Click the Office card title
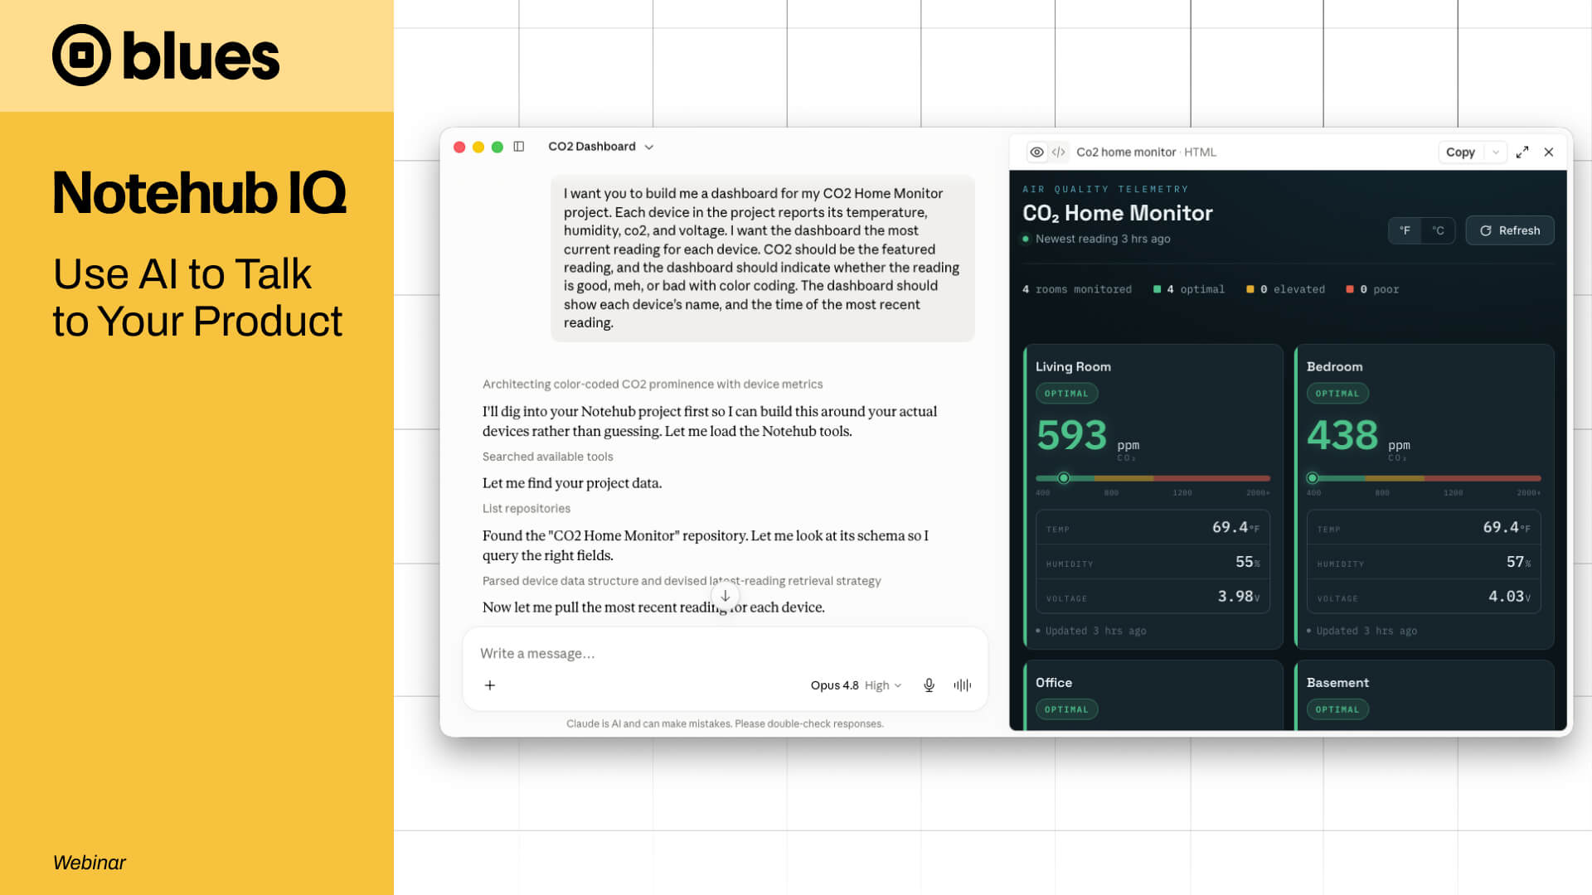Image resolution: width=1592 pixels, height=895 pixels. click(1054, 683)
